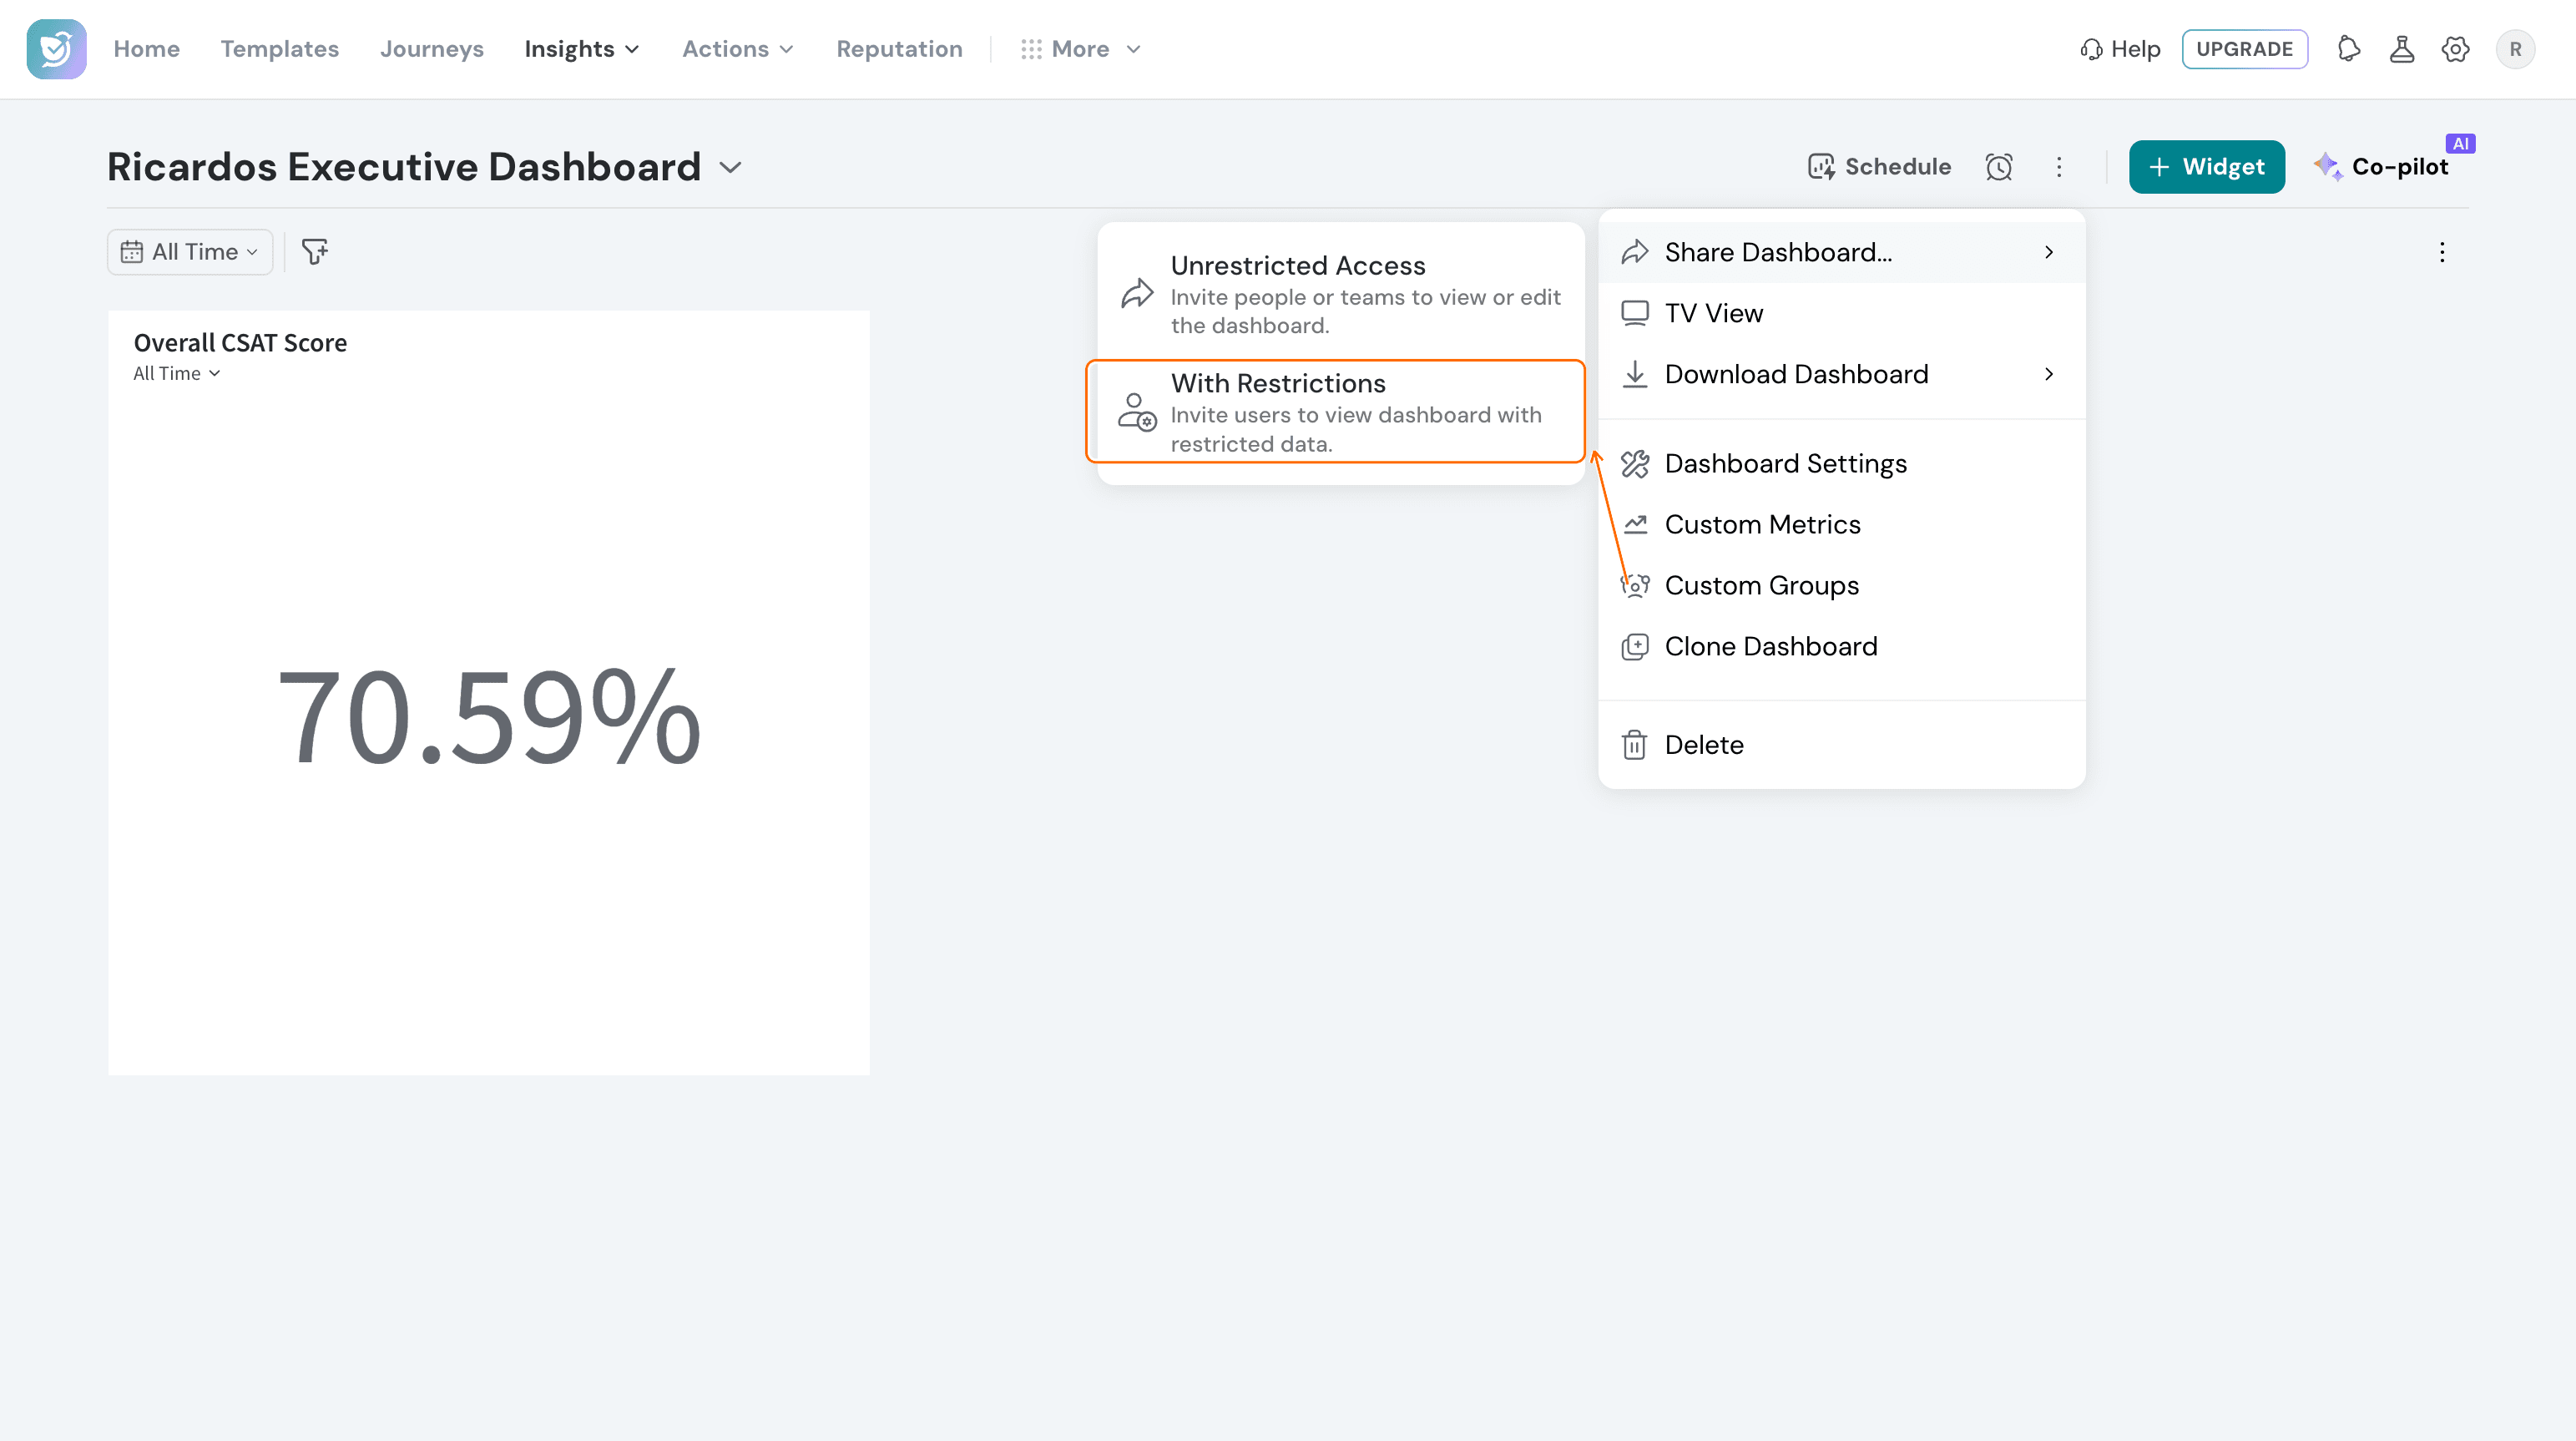Click the R user avatar
The width and height of the screenshot is (2576, 1441).
(x=2515, y=49)
